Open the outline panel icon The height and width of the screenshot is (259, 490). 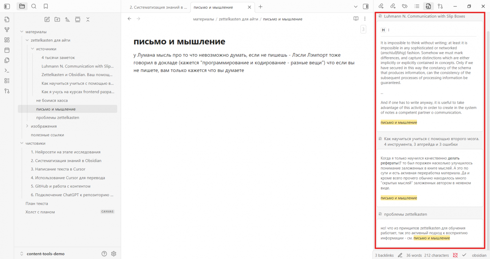click(x=416, y=6)
